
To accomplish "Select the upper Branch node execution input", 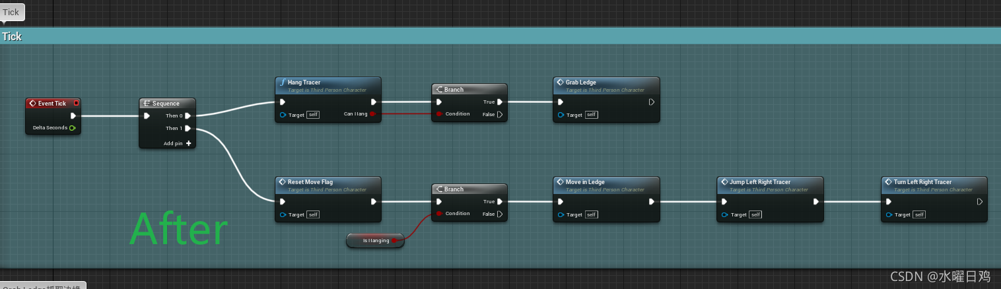I will 439,102.
